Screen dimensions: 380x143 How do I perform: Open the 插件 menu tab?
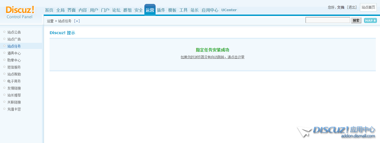161,10
